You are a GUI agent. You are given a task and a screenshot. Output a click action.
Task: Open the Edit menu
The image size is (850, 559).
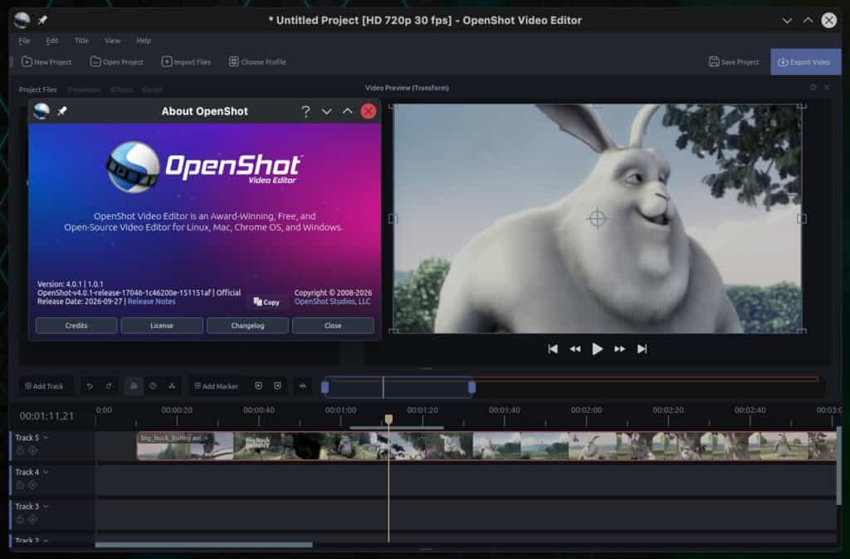(52, 41)
